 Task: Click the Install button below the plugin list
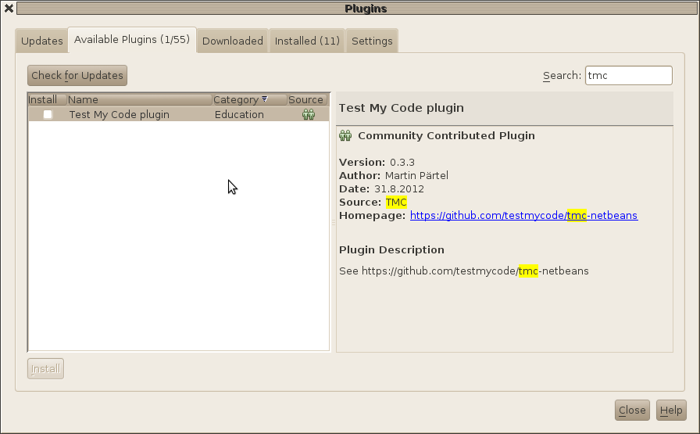(45, 369)
